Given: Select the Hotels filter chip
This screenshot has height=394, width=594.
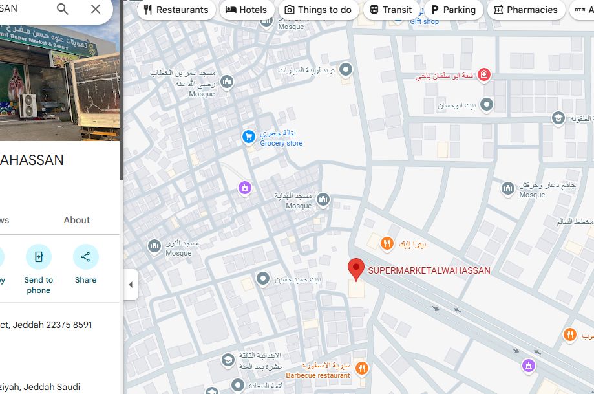Looking at the screenshot, I should point(246,10).
